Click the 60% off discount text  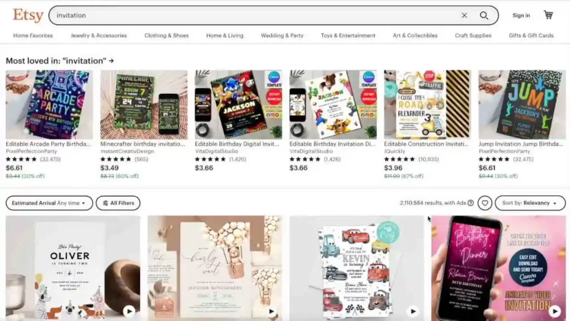coord(127,176)
